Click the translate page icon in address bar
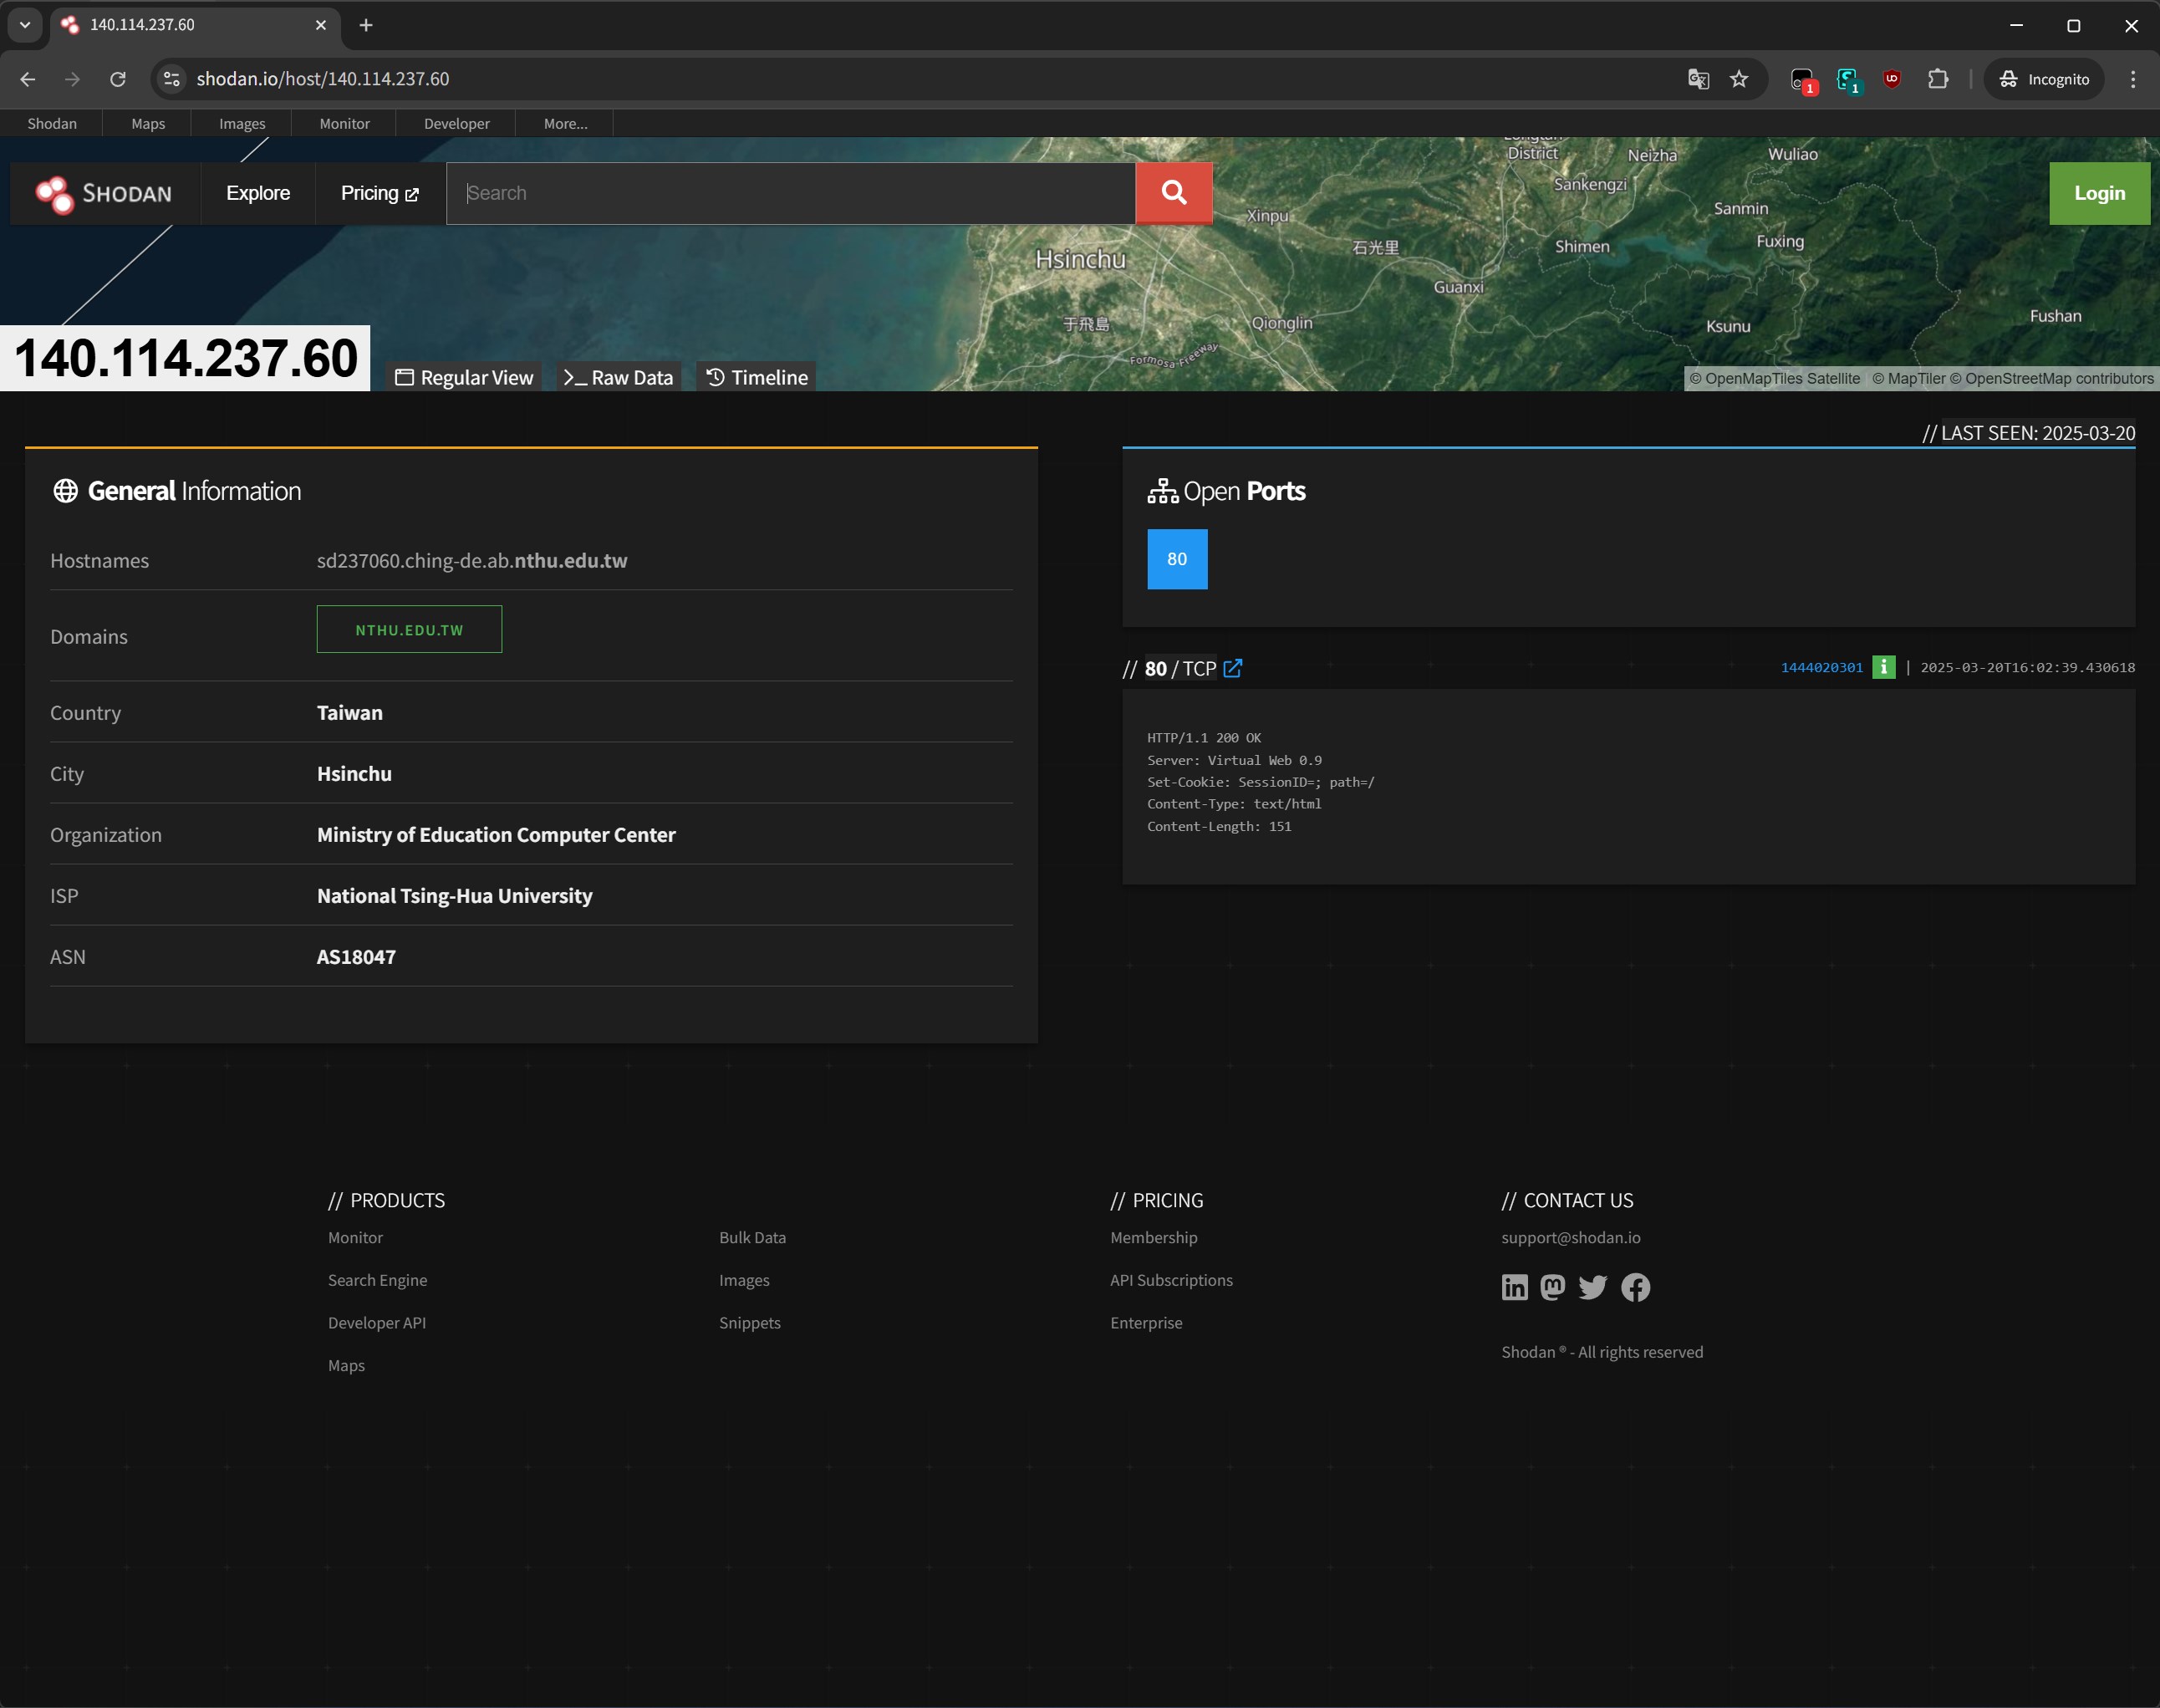Image resolution: width=2160 pixels, height=1708 pixels. pyautogui.click(x=1698, y=79)
